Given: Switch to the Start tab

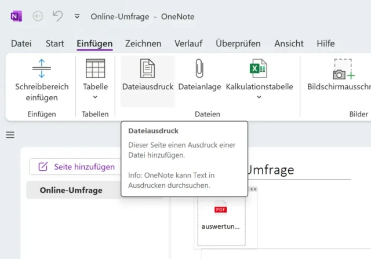Looking at the screenshot, I should tap(55, 43).
